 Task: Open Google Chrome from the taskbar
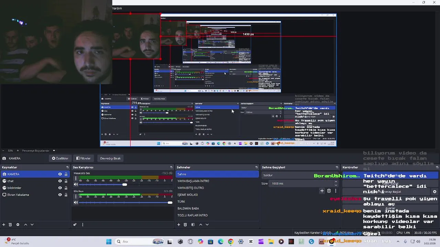231,242
